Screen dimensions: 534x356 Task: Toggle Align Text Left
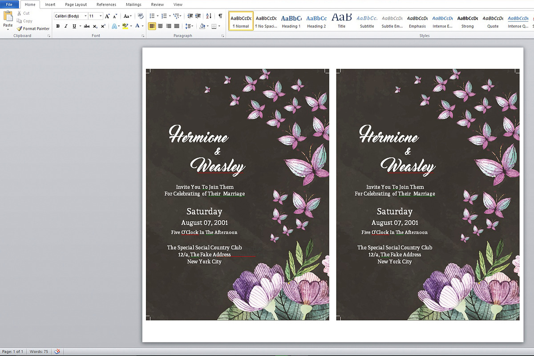[x=152, y=26]
